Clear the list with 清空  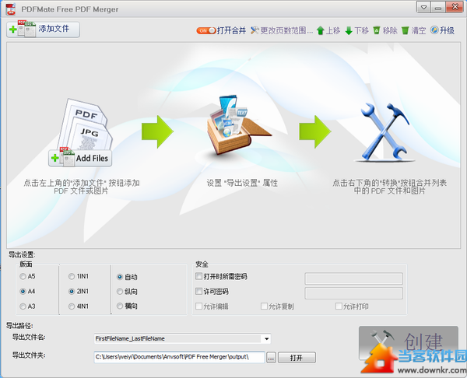coord(414,30)
